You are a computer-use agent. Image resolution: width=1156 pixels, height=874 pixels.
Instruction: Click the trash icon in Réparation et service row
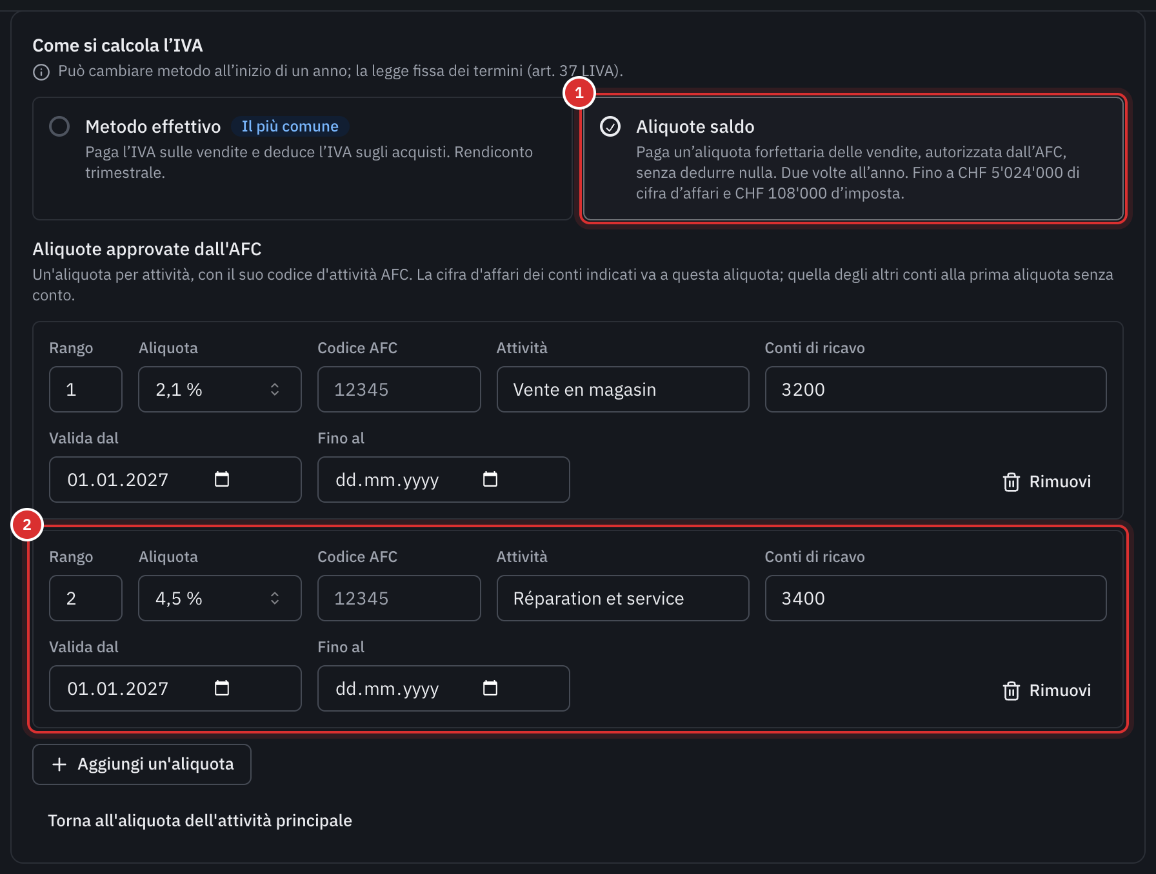point(1011,690)
